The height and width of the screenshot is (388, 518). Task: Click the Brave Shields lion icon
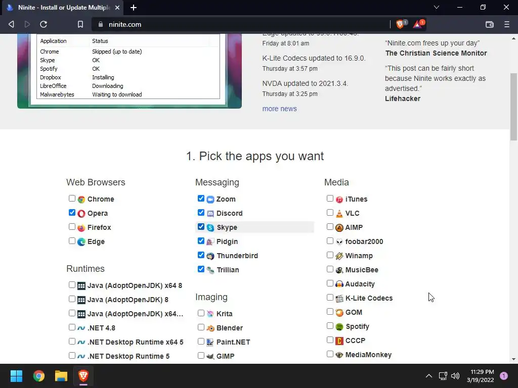click(400, 24)
